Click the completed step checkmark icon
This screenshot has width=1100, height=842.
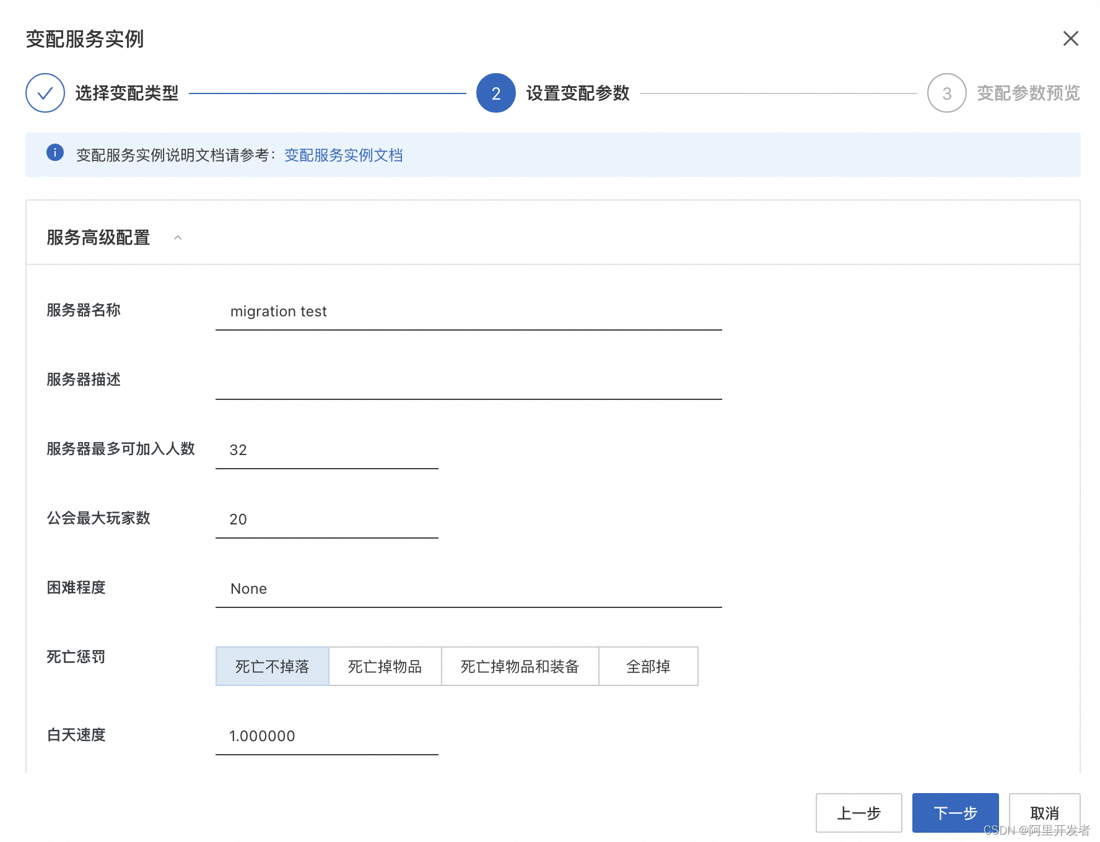coord(45,93)
